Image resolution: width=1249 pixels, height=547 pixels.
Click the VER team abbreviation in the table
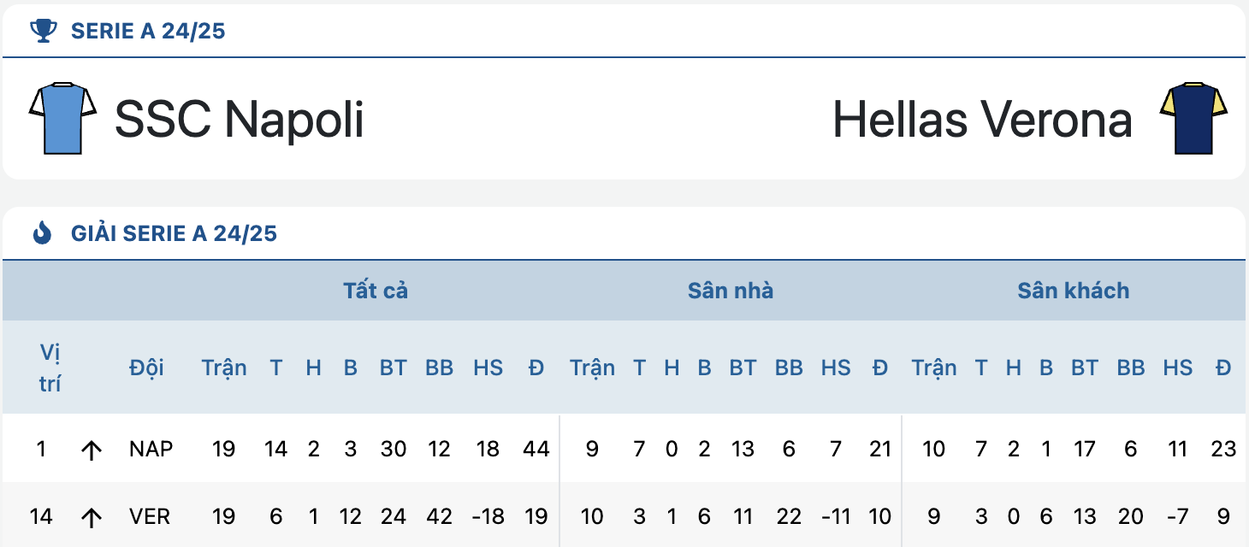150,516
